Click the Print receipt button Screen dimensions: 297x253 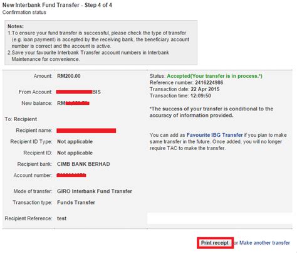(x=215, y=243)
